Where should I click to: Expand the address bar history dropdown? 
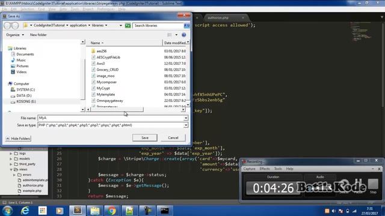(x=120, y=25)
